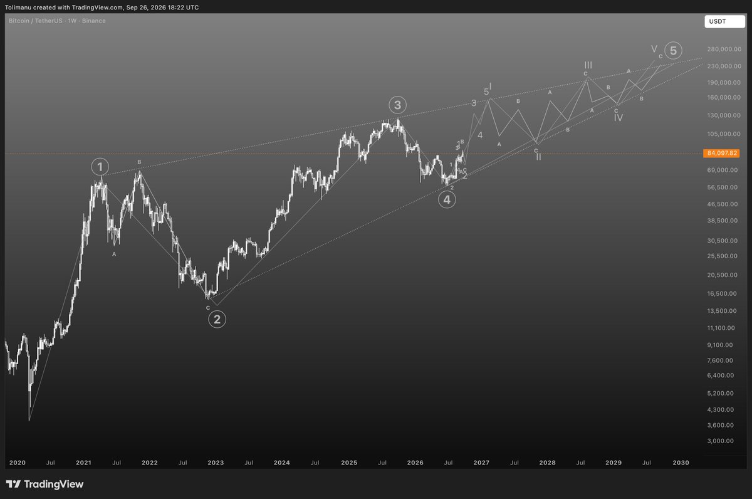Select the circled wave 4 label
Screen dimensions: 752x499
tap(446, 200)
